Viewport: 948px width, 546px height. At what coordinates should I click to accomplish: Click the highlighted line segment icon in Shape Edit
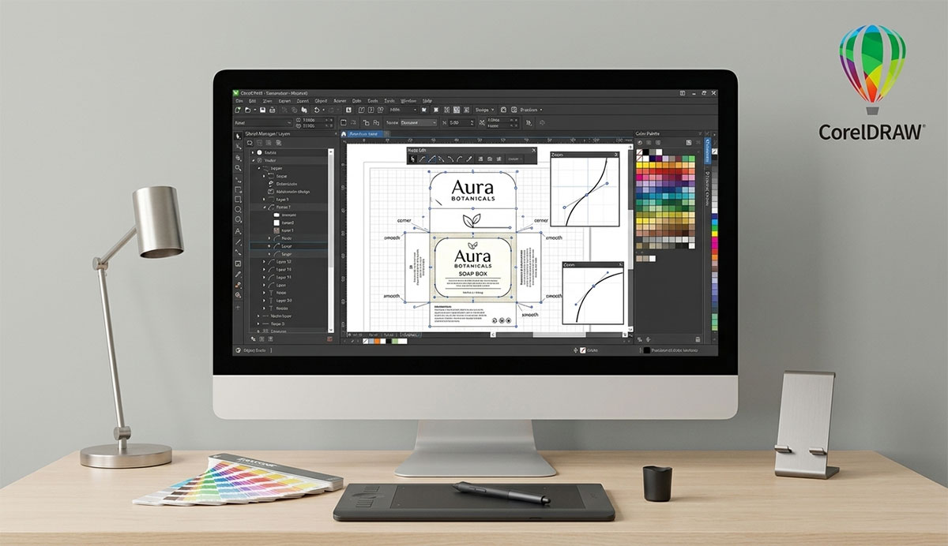(x=431, y=159)
